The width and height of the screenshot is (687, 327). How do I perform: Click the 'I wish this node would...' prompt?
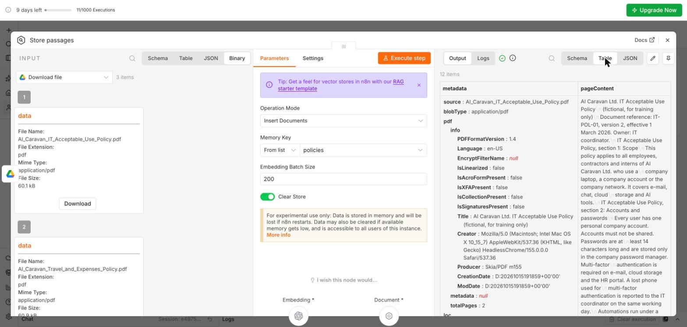[343, 280]
